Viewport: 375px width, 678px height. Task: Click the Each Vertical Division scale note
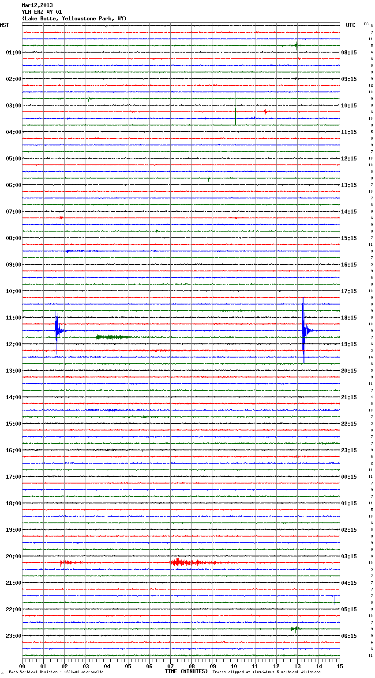point(56,672)
